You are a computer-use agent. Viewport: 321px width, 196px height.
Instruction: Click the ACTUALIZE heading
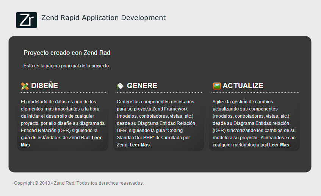[x=243, y=86]
